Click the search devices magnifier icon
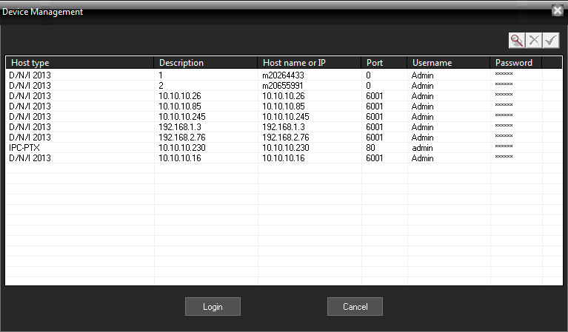Screen dimensions: 568x332 517,41
